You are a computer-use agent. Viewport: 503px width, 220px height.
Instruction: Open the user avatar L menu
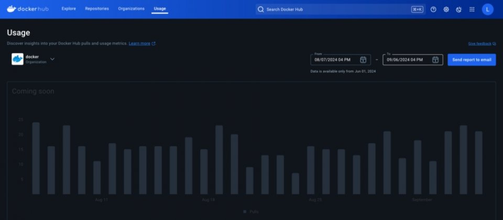click(488, 9)
